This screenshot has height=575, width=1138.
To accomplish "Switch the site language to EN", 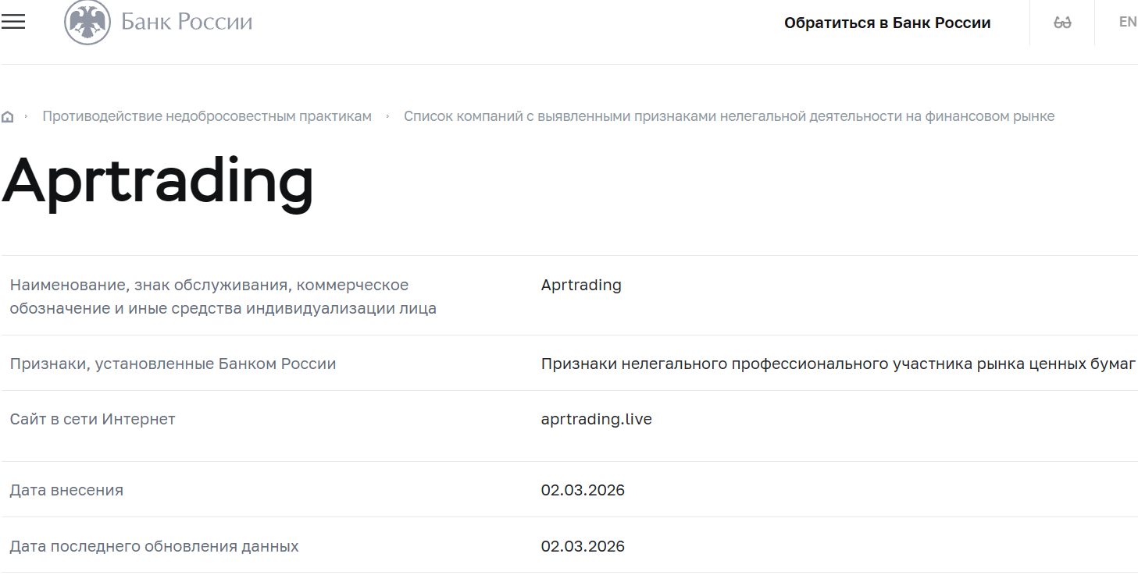I will (1128, 22).
